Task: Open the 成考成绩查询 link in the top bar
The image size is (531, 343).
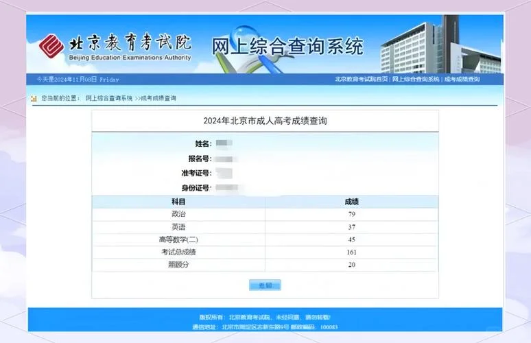Action: click(462, 79)
